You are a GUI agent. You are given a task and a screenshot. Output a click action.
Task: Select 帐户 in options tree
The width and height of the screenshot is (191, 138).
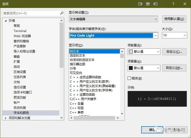pyautogui.click(x=17, y=102)
